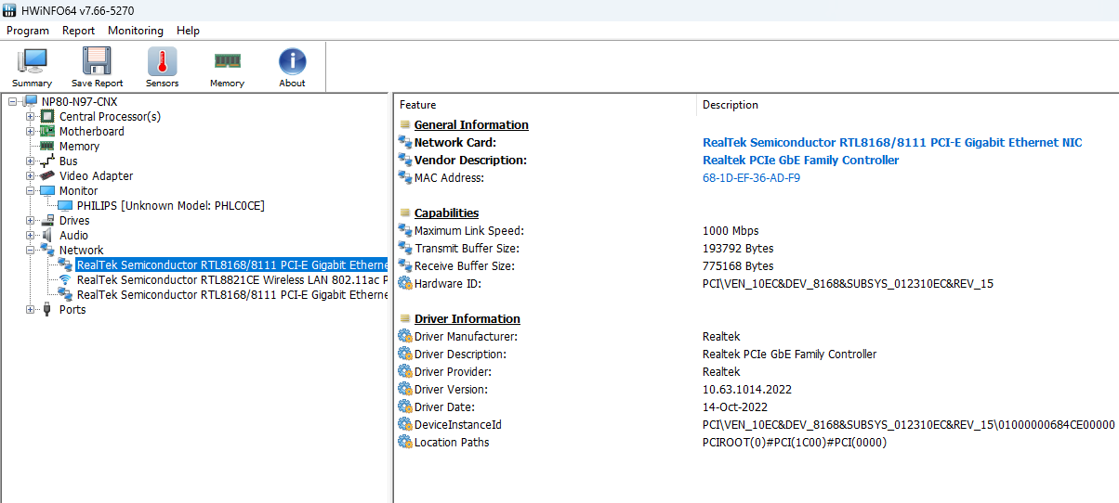Viewport: 1119px width, 503px height.
Task: Click the Ports plug icon
Action: pyautogui.click(x=46, y=309)
